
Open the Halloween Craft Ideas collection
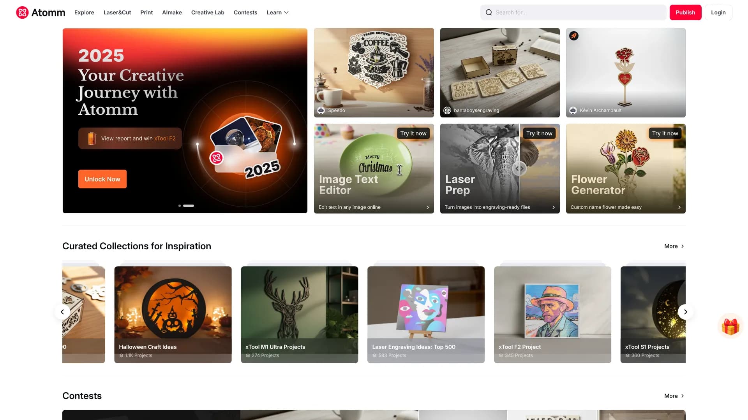tap(173, 315)
